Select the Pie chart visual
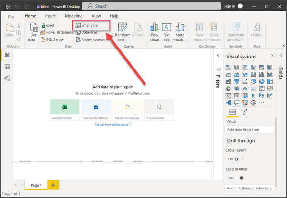Viewport: 287px width, 198px height. 253,81
